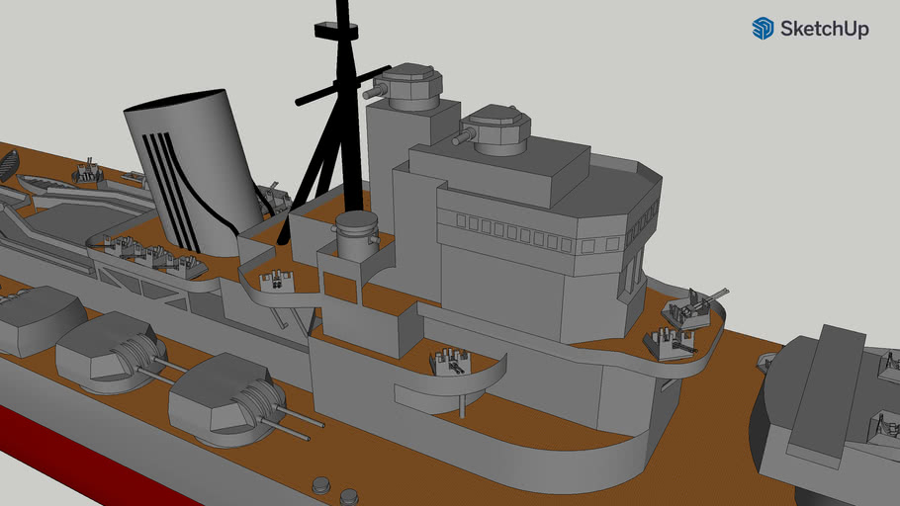This screenshot has width=900, height=506.
Task: Select the two small bollards on the deck
Action: [x=333, y=489]
